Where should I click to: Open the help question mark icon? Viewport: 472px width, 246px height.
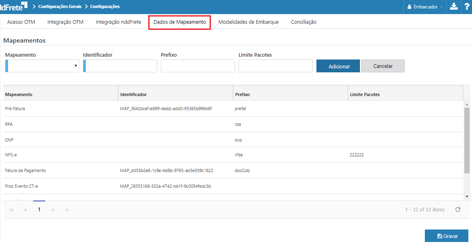click(466, 6)
